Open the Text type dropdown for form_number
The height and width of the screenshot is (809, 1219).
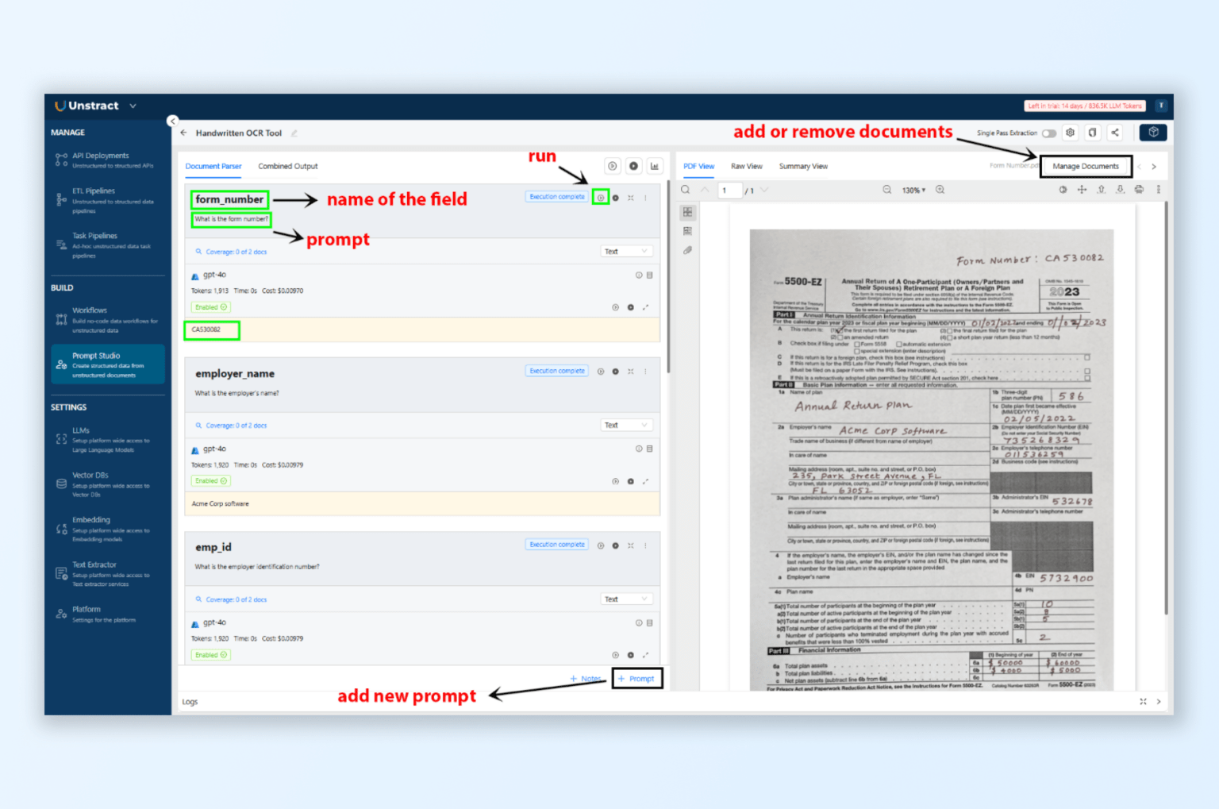(x=626, y=252)
